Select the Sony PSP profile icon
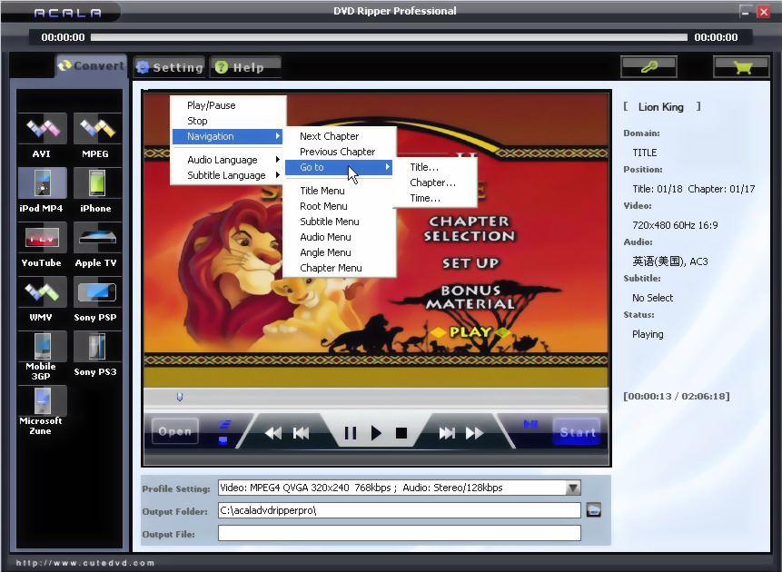Image resolution: width=782 pixels, height=572 pixels. [x=95, y=293]
